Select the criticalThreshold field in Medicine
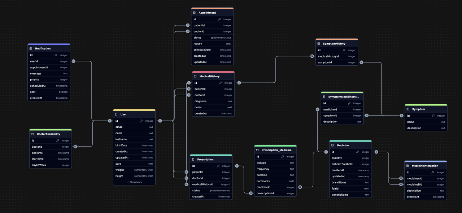Image resolution: width=462 pixels, height=213 pixels. (350, 164)
